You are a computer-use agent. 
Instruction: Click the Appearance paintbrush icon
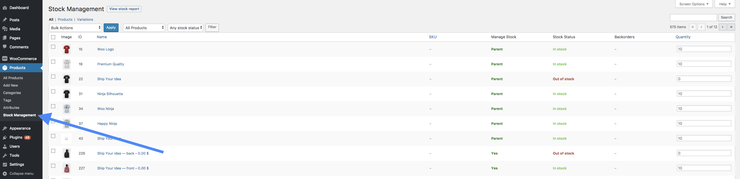click(5, 129)
